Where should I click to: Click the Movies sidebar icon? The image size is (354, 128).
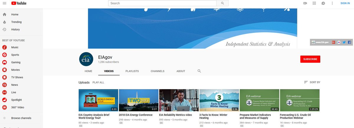tap(4, 70)
